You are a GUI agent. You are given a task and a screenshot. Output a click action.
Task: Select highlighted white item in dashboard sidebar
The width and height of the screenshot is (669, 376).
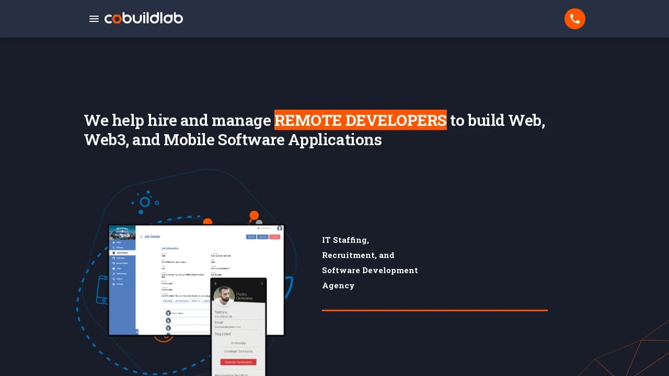point(122,253)
